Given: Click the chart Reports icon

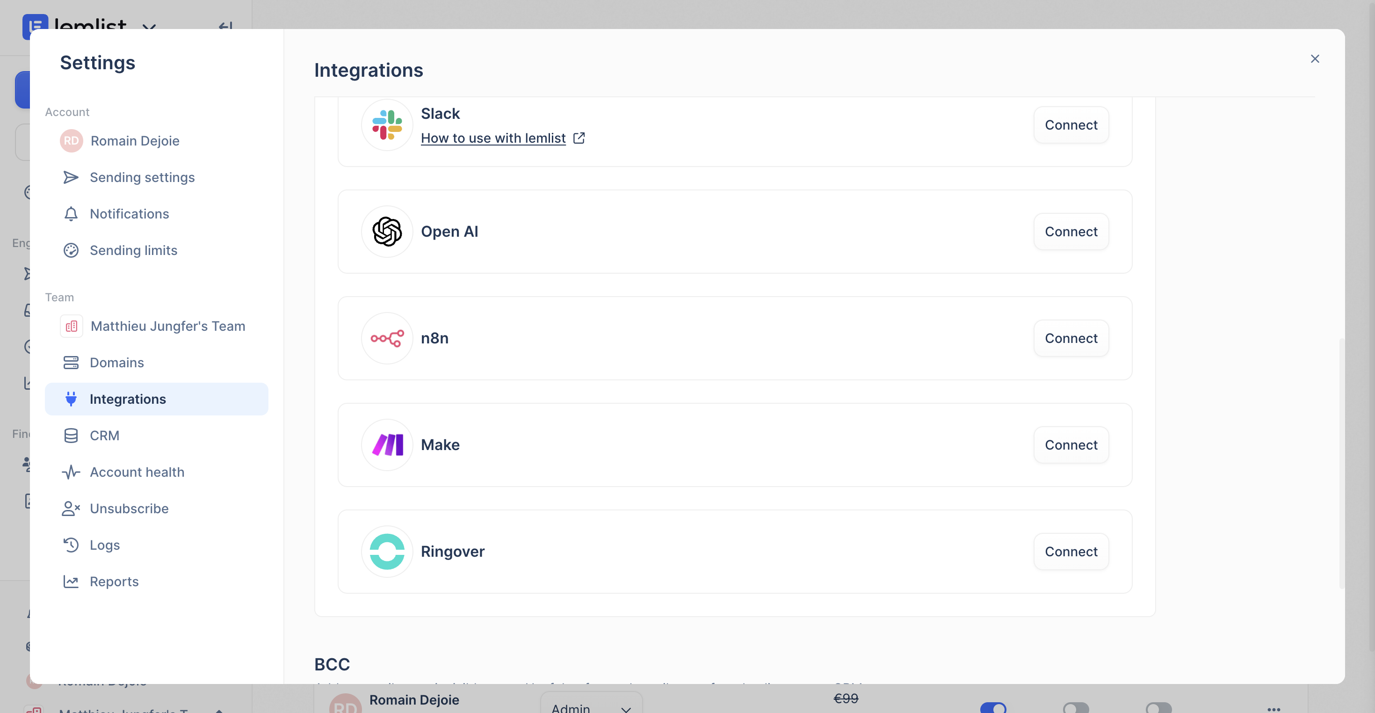Looking at the screenshot, I should click(71, 581).
